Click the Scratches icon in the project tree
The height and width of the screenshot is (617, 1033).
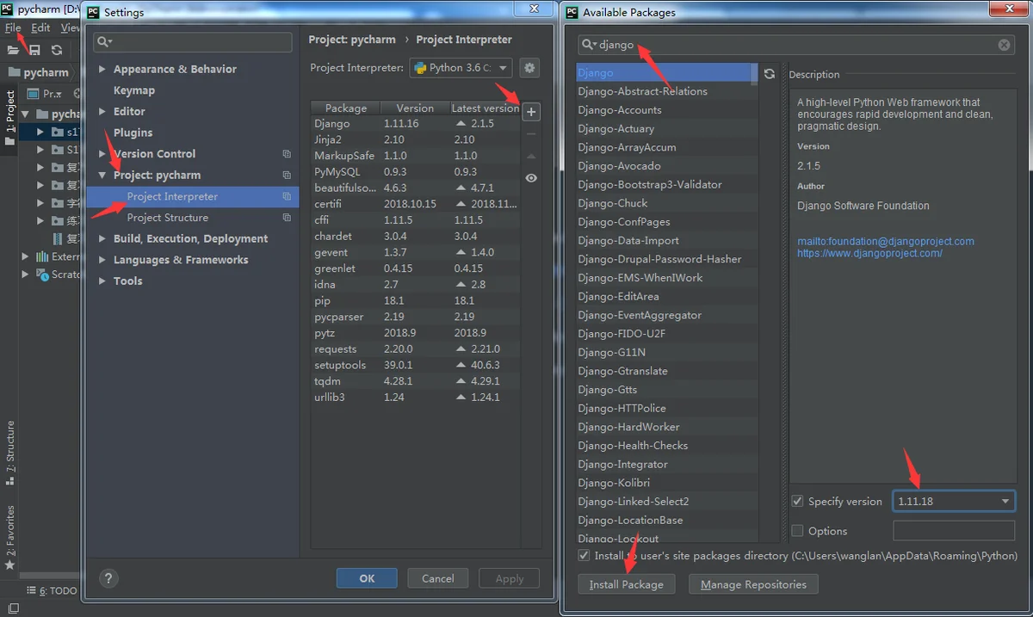pyautogui.click(x=43, y=275)
